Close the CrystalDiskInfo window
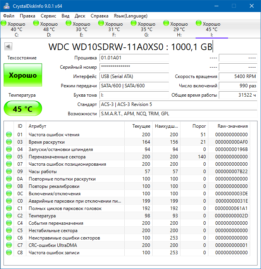Viewport: 261px width, 269px height. 252,6
